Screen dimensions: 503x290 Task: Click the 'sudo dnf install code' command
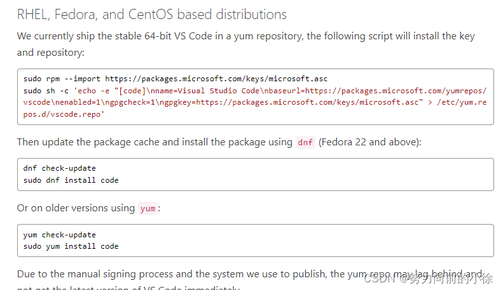71,180
